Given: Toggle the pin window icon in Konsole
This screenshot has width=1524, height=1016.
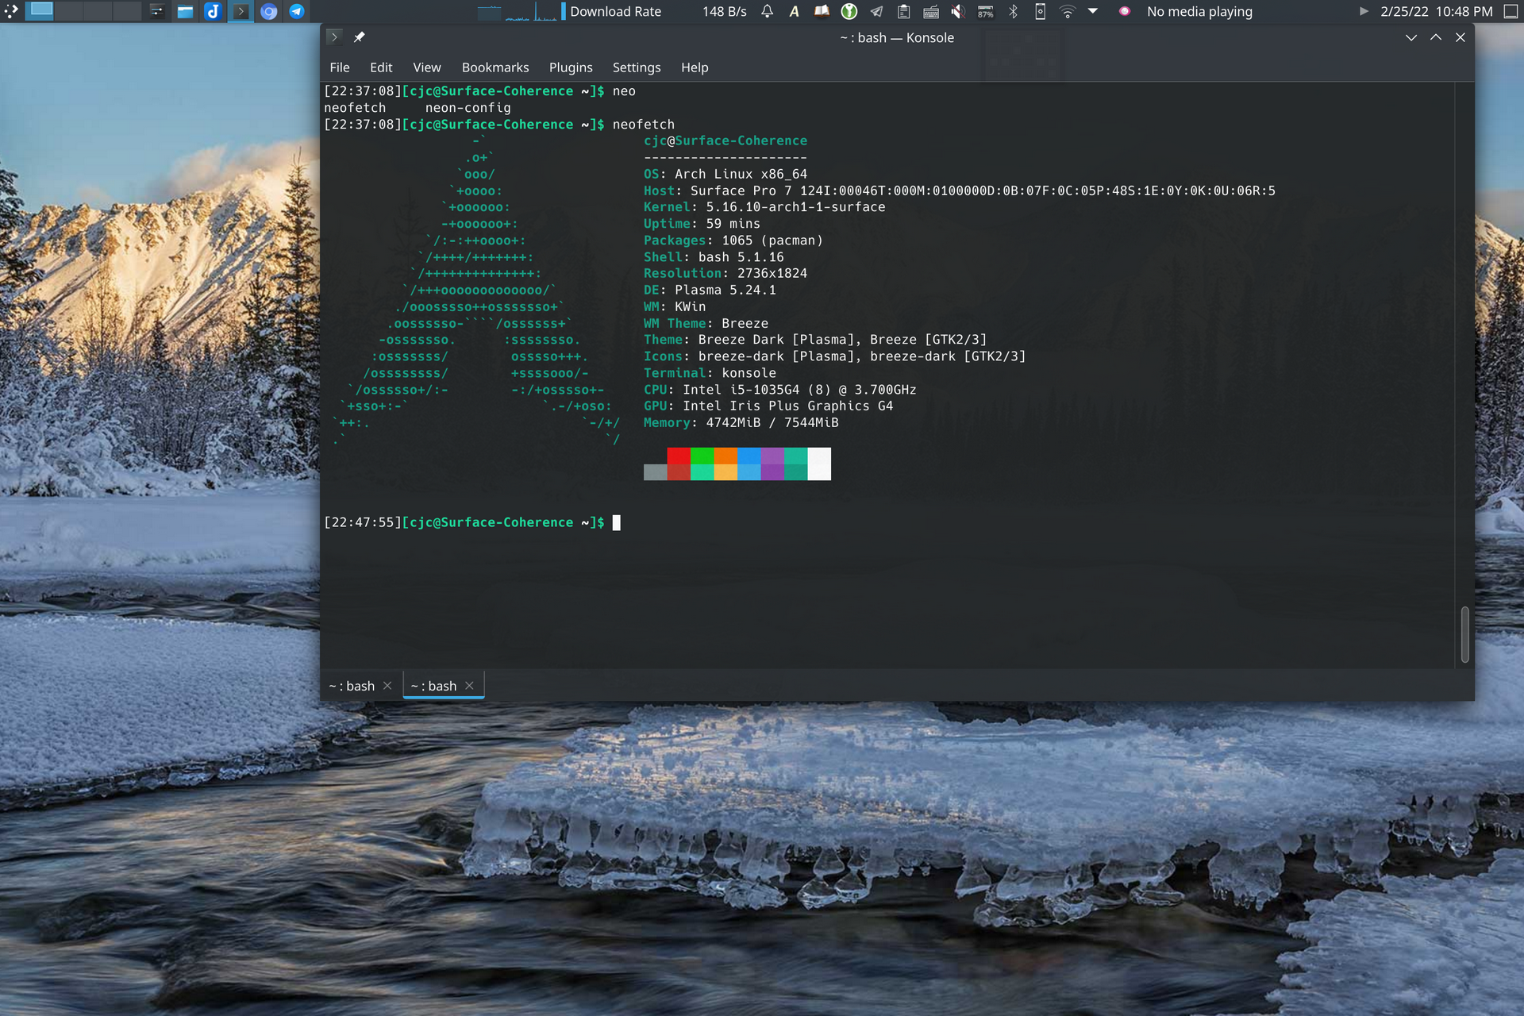Looking at the screenshot, I should pos(360,37).
